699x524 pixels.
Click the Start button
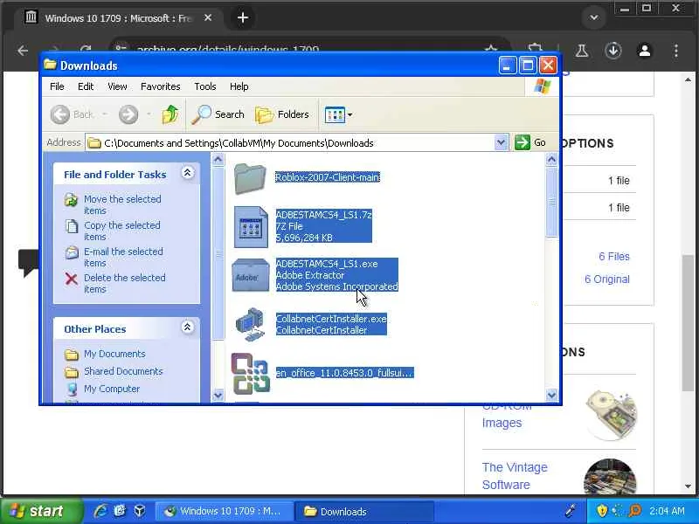[x=40, y=511]
